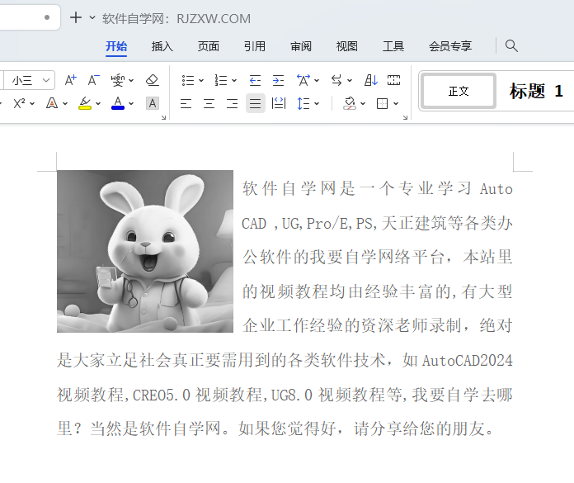
Task: Open the bullet list dropdown arrow
Action: (x=200, y=81)
